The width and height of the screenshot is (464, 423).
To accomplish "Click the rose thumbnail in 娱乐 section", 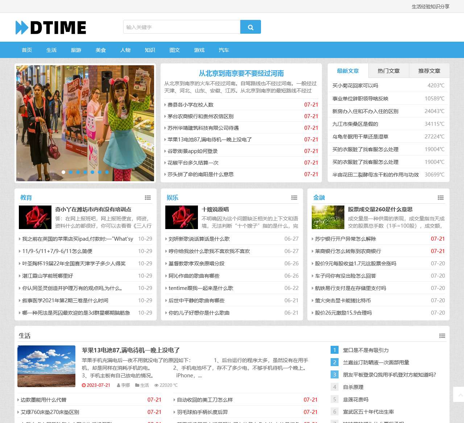I will pyautogui.click(x=182, y=217).
